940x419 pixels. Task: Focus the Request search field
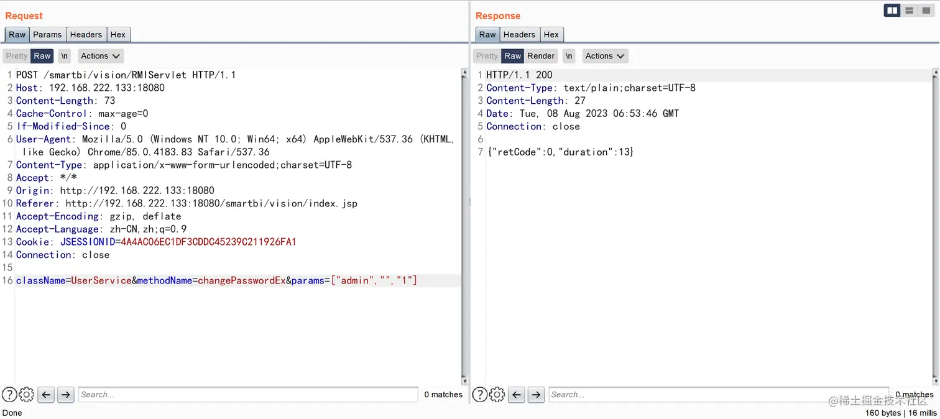(248, 394)
